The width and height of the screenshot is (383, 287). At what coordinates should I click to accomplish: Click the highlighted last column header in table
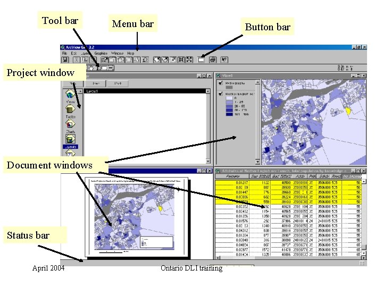click(x=351, y=176)
